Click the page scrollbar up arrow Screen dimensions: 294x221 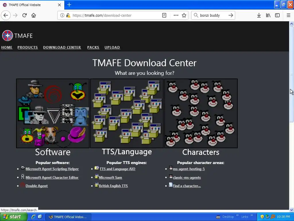tap(292, 24)
